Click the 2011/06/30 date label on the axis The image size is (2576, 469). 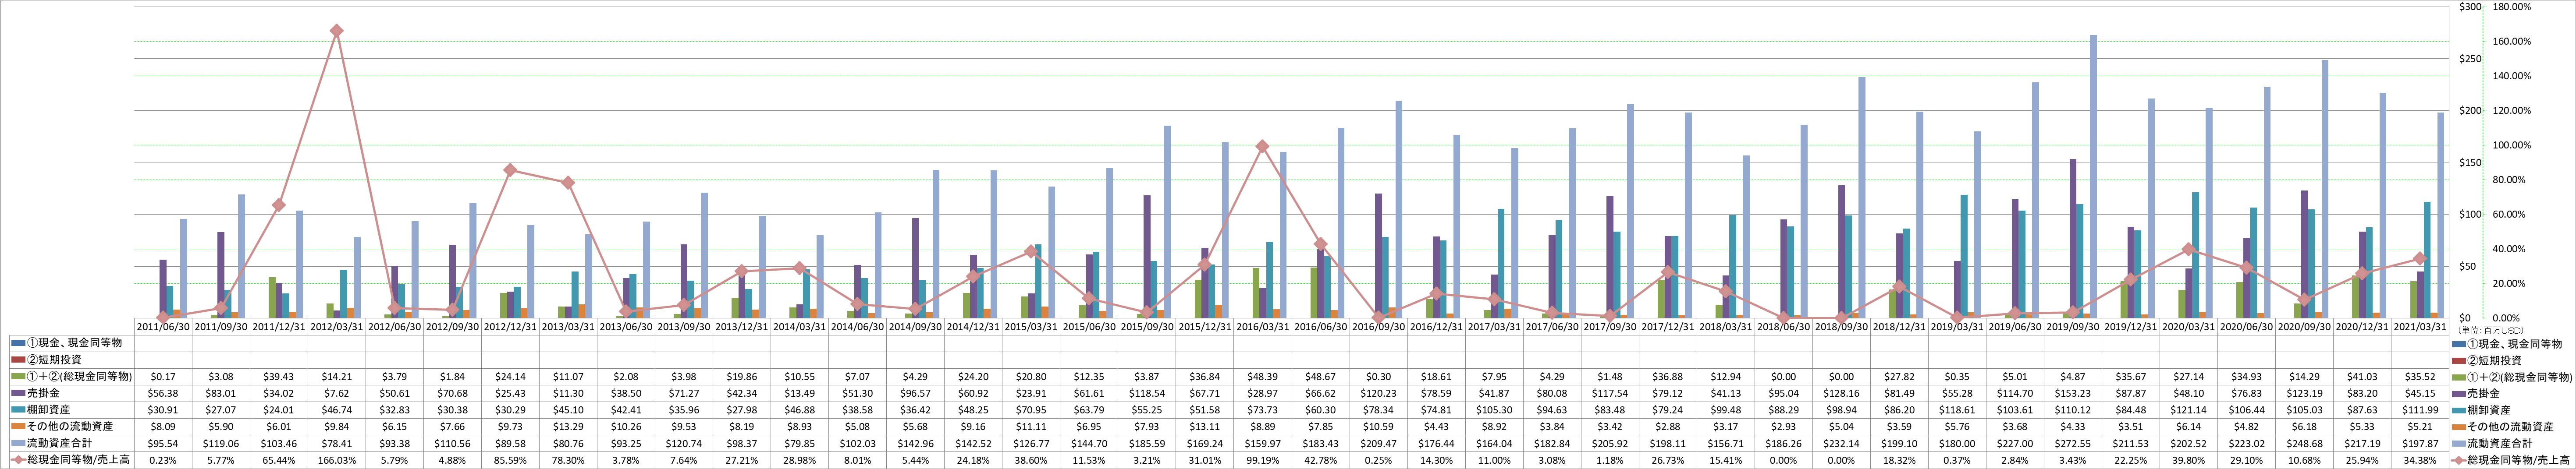click(x=164, y=327)
